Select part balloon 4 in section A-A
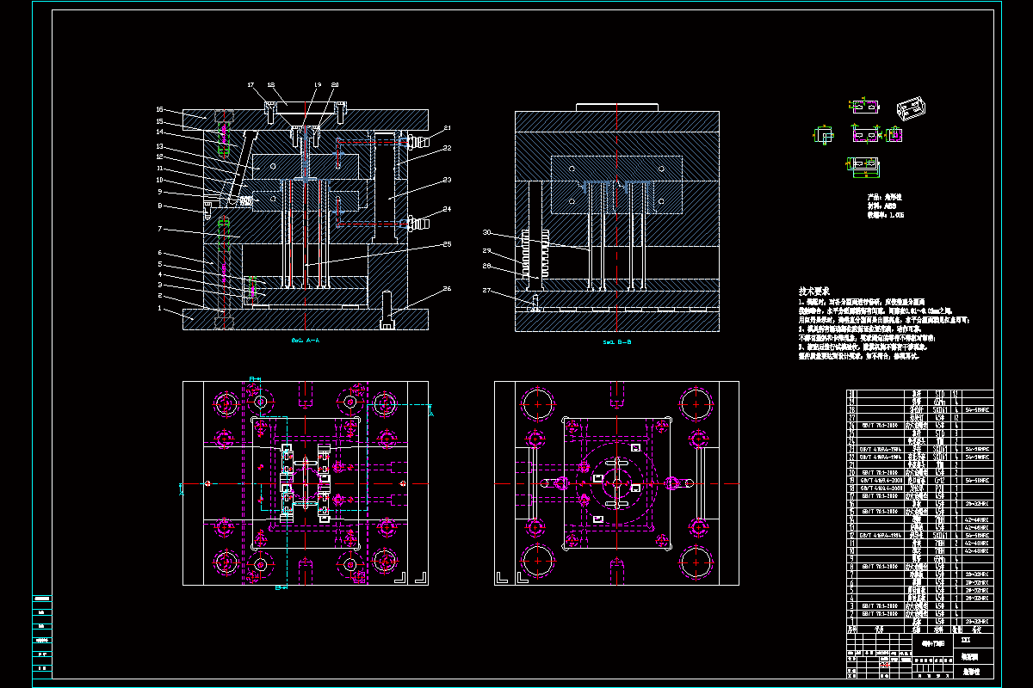 tap(160, 274)
